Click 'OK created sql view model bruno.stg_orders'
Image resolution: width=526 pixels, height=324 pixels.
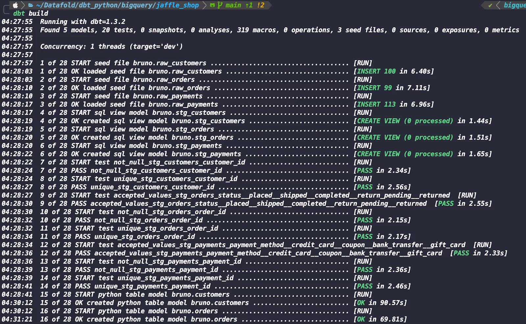[x=152, y=137]
